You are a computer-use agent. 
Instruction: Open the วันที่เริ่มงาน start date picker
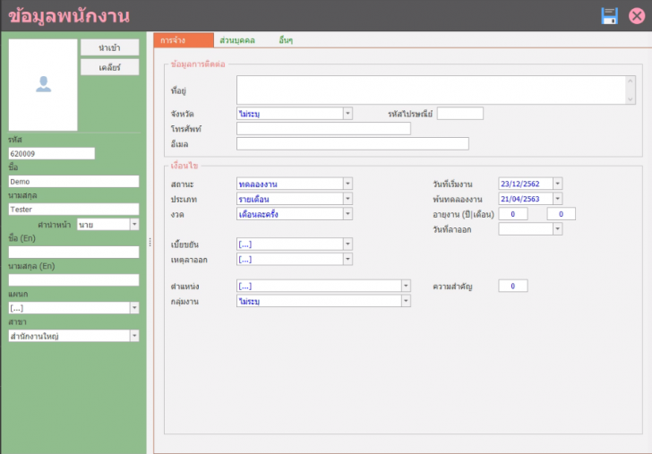click(558, 184)
